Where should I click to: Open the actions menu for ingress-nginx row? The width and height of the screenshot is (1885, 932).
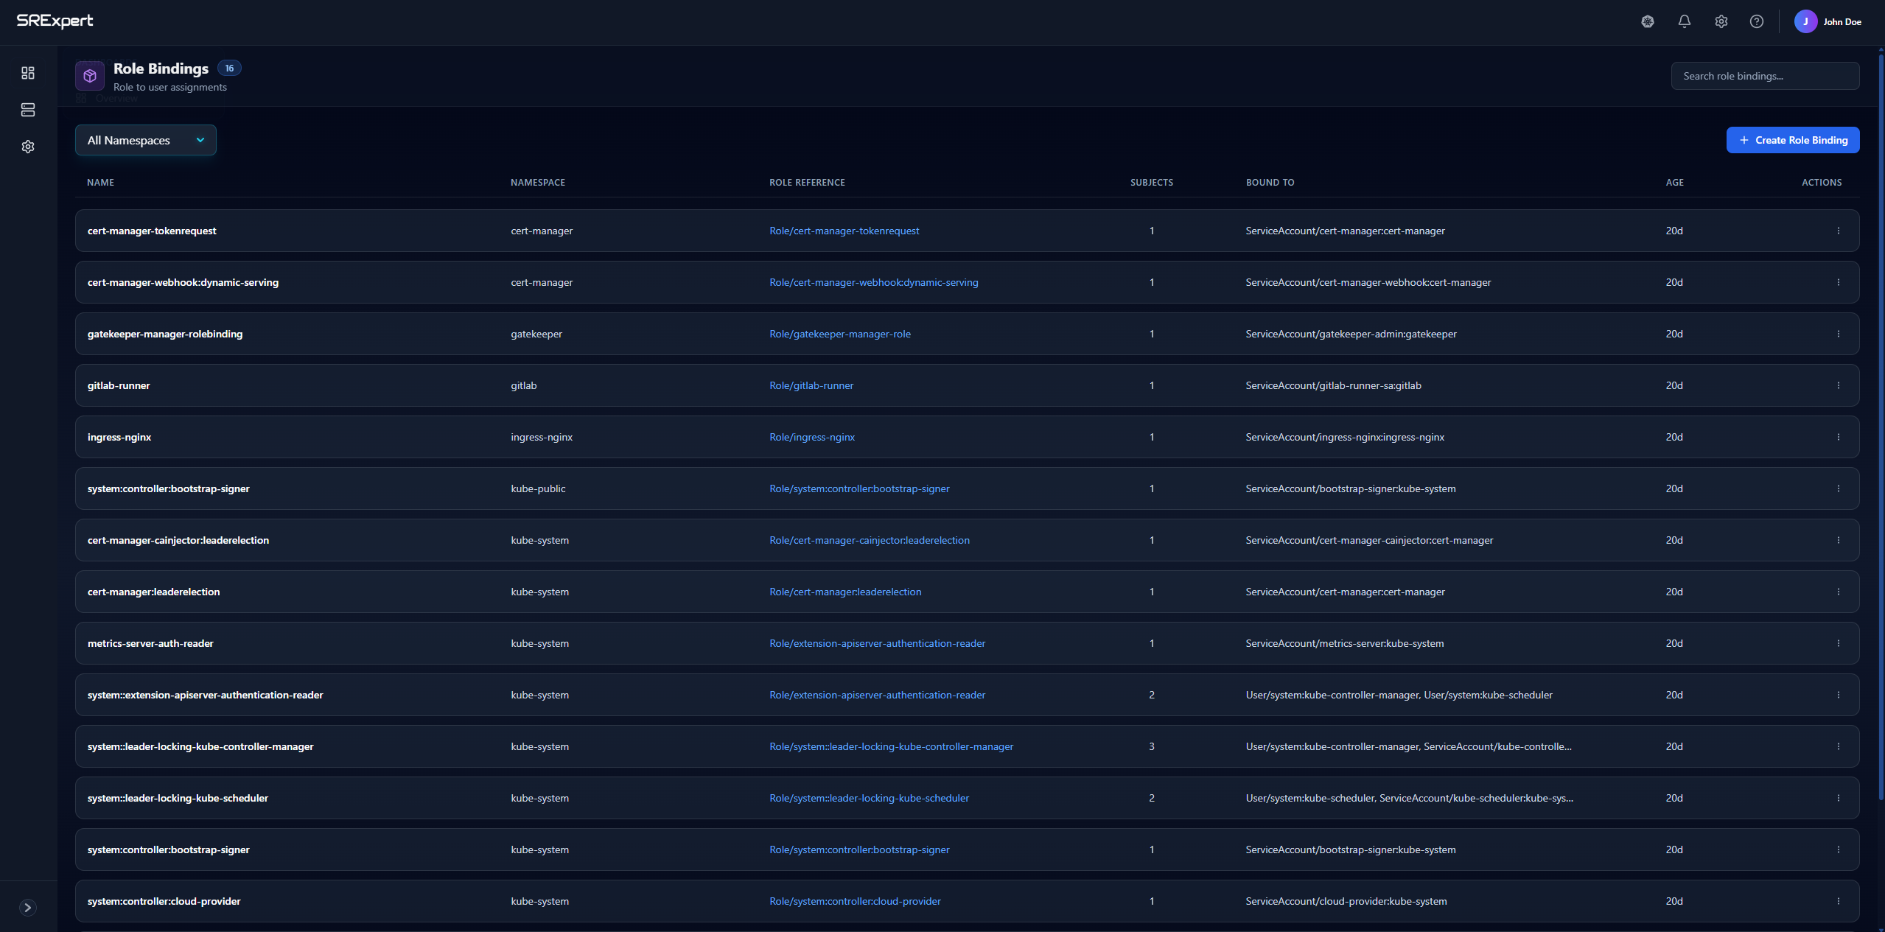point(1839,436)
